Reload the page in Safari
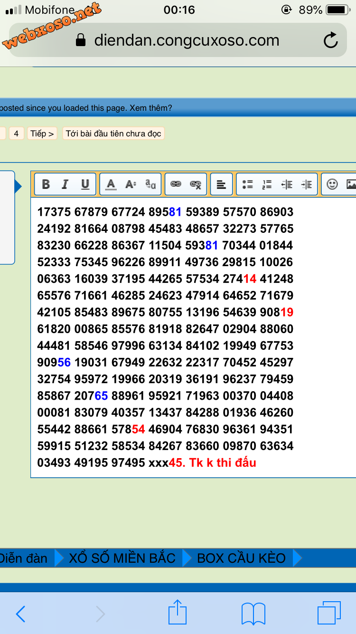This screenshot has width=356, height=634. click(x=331, y=40)
